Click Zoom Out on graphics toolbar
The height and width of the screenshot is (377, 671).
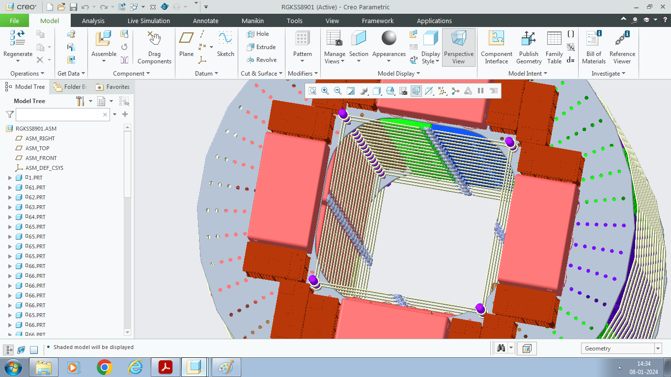338,91
